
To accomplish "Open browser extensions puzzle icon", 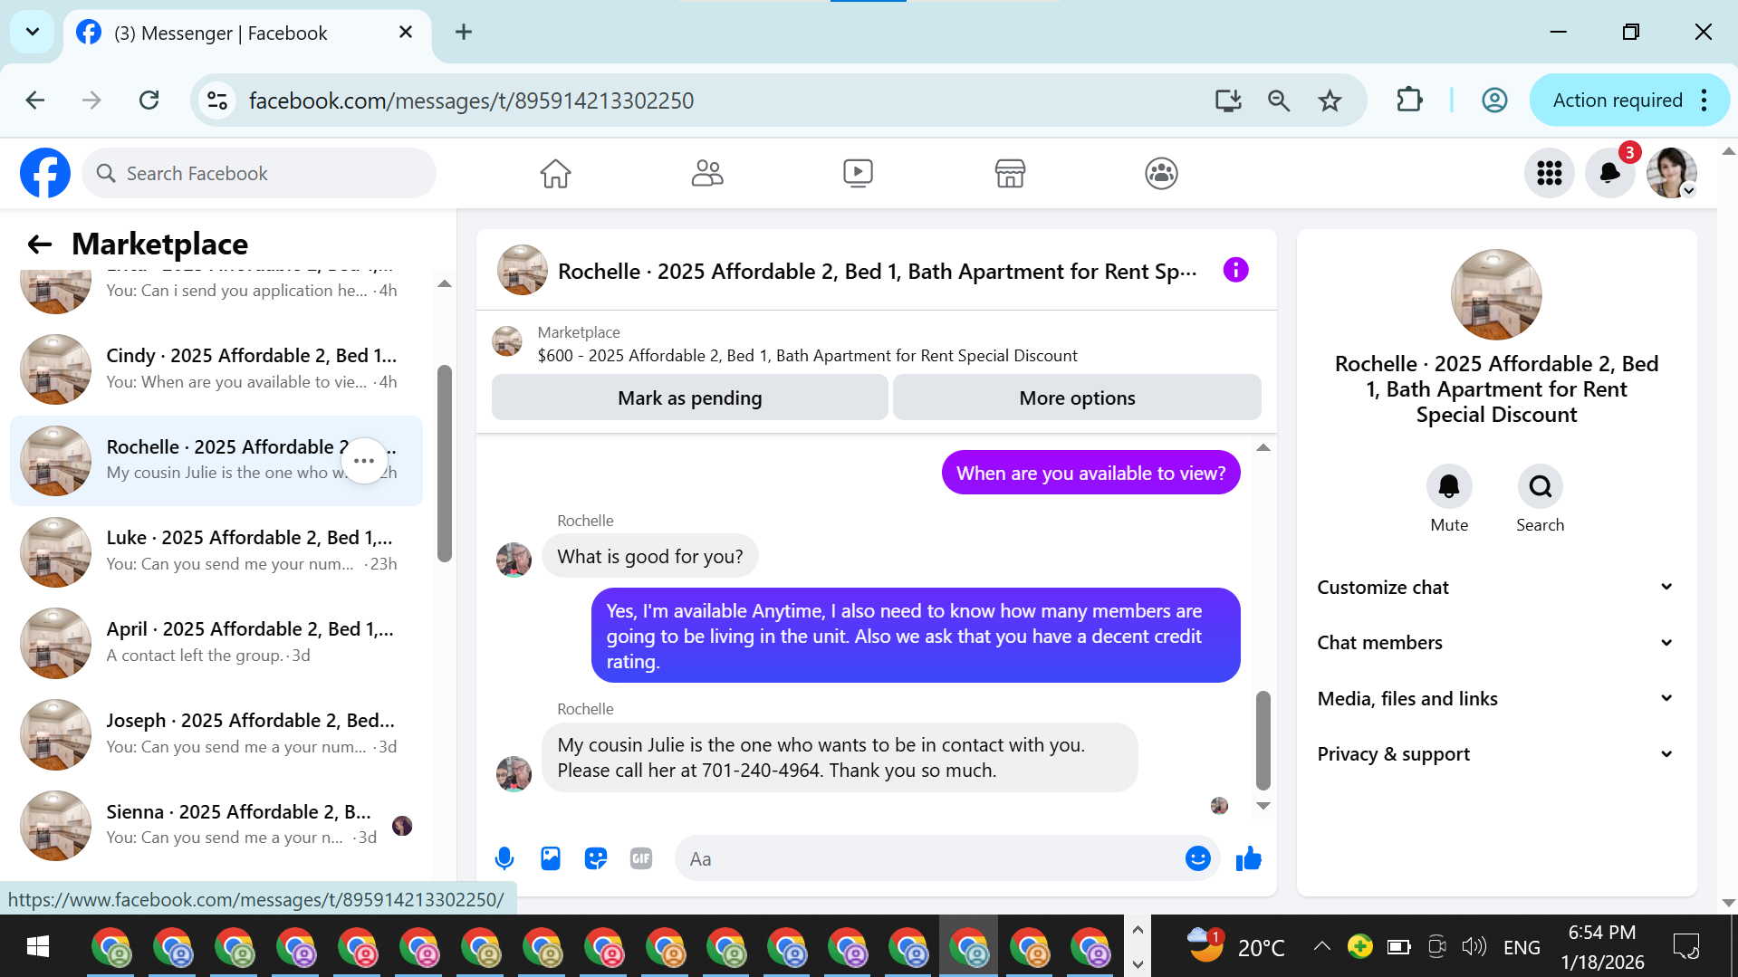I will 1409,101.
